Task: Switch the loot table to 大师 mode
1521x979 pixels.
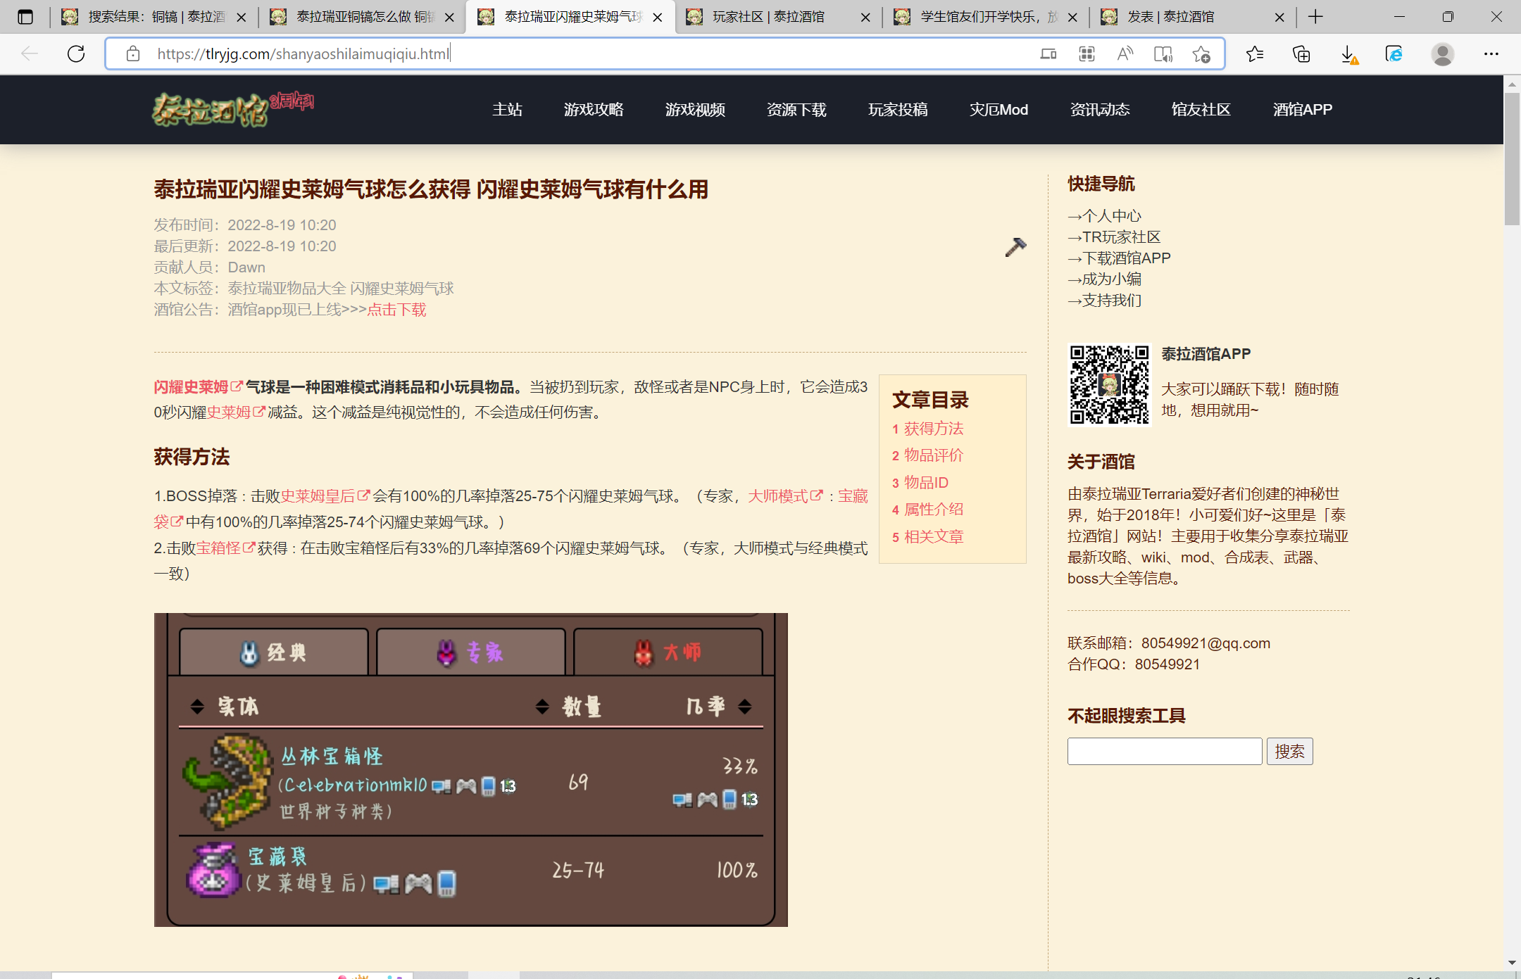Action: click(x=668, y=652)
